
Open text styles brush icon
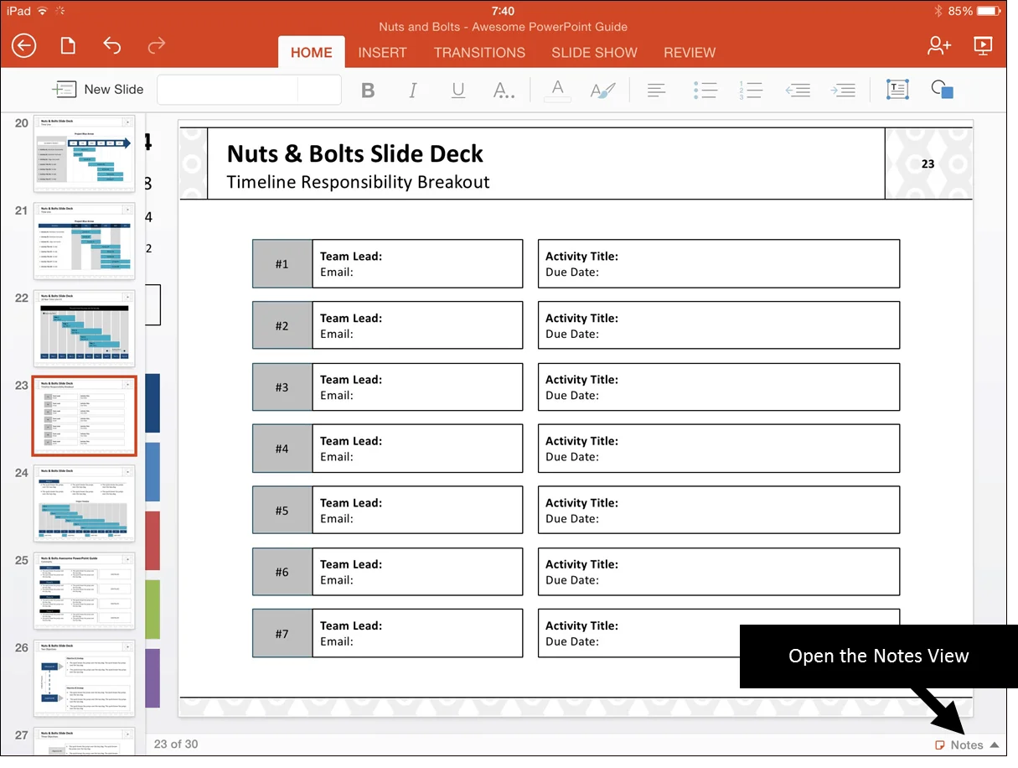click(602, 90)
